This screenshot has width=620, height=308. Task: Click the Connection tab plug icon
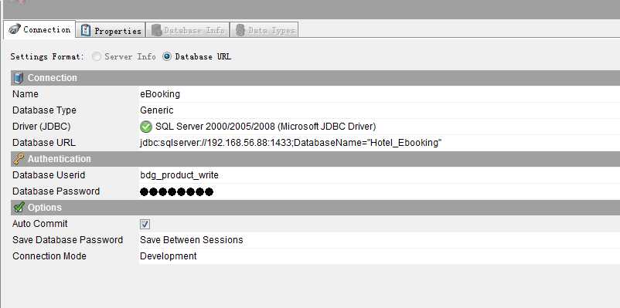tap(15, 29)
